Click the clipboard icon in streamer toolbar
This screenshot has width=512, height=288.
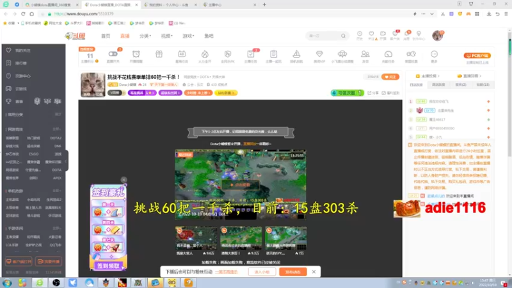point(274,56)
